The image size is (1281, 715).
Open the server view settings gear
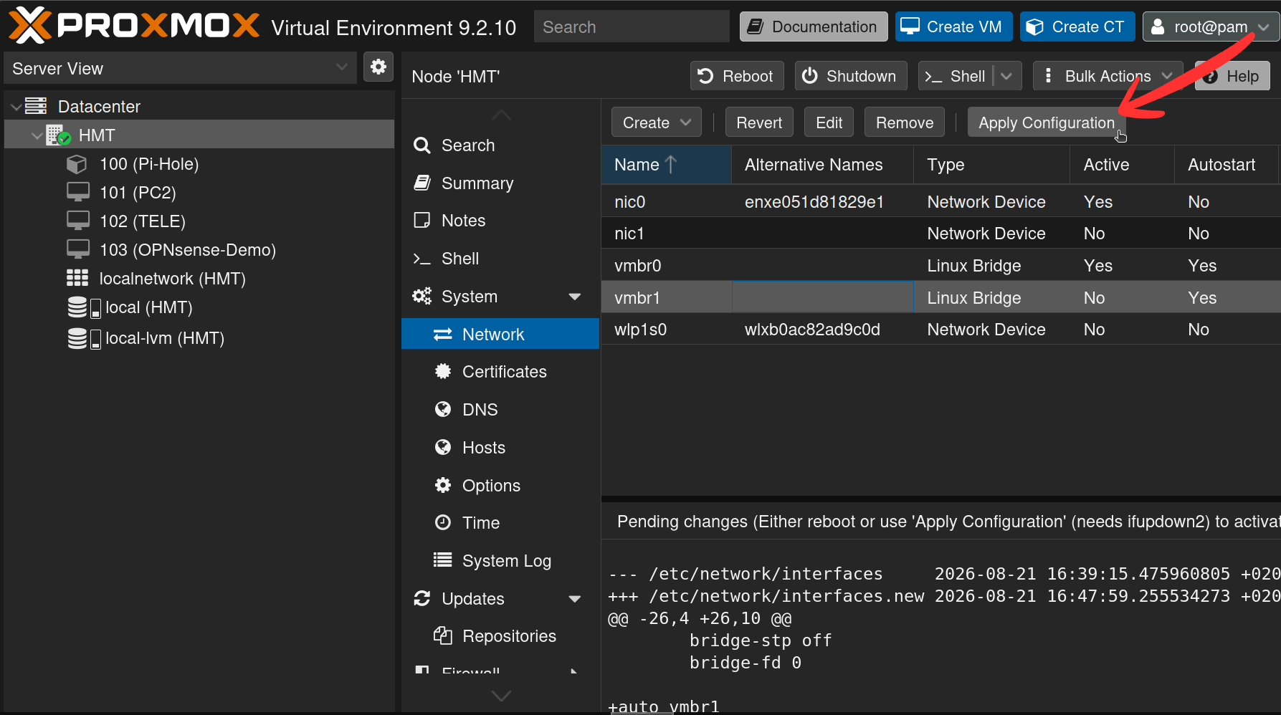(x=378, y=67)
